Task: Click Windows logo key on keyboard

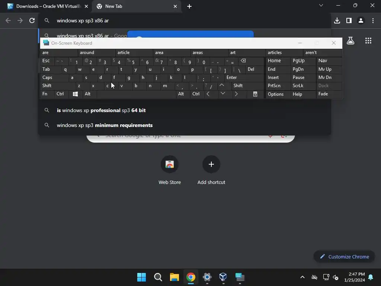Action: click(75, 94)
